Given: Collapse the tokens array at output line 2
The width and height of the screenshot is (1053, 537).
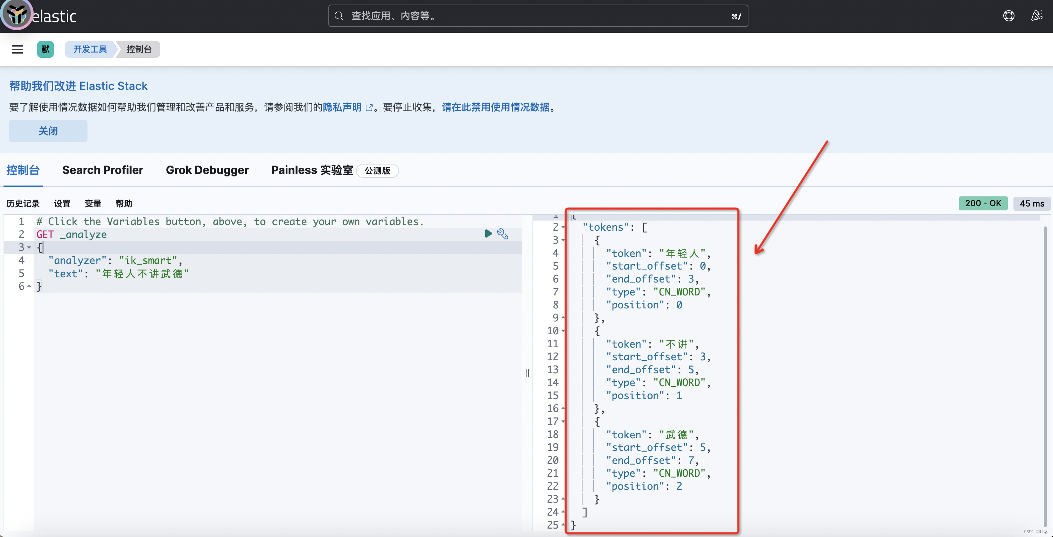Looking at the screenshot, I should 563,227.
